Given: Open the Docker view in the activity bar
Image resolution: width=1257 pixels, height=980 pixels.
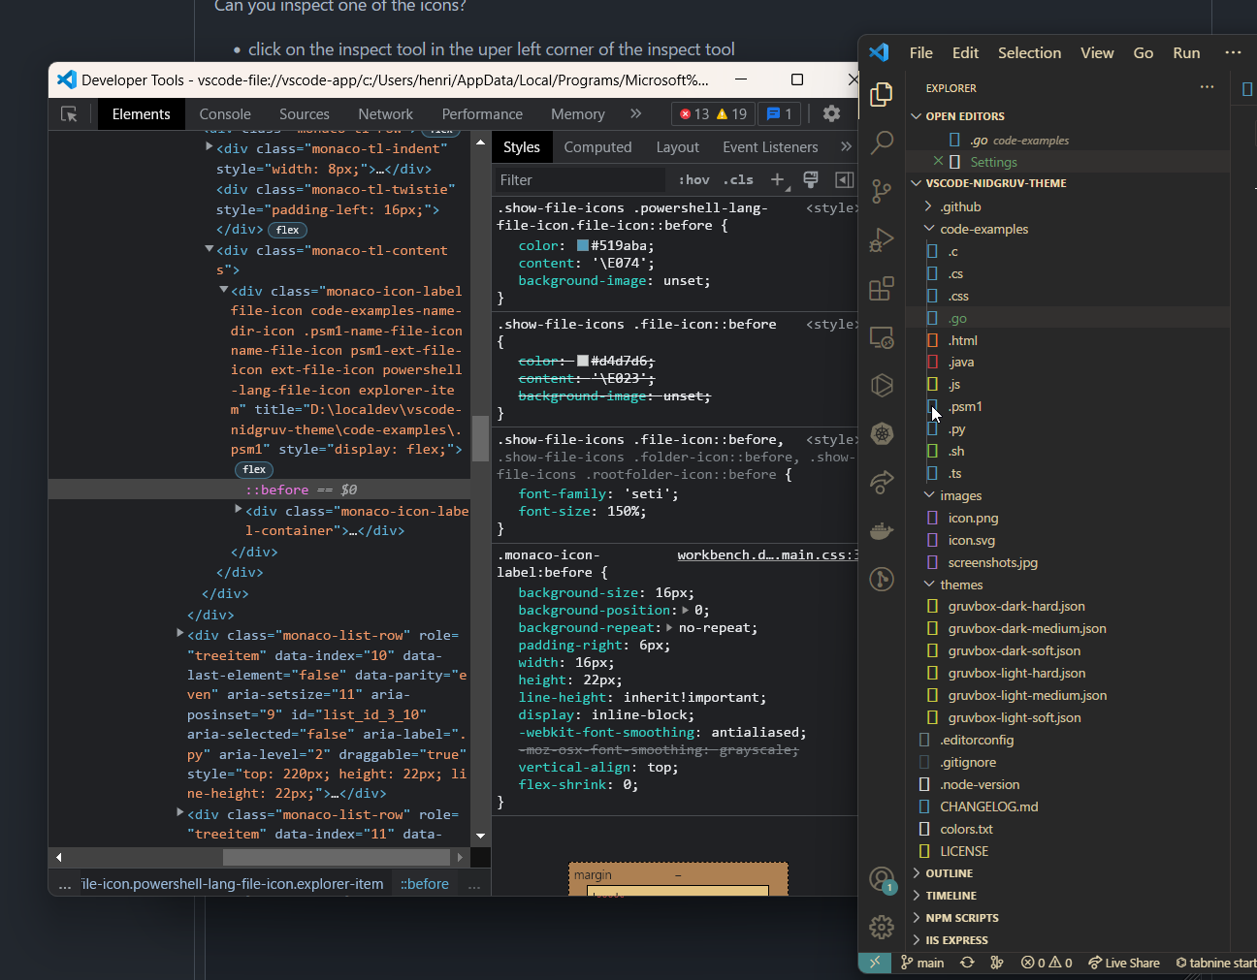Looking at the screenshot, I should pos(882,530).
